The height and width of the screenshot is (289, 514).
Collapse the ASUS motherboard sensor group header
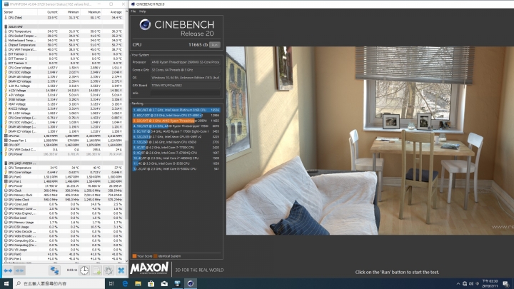(x=64, y=26)
